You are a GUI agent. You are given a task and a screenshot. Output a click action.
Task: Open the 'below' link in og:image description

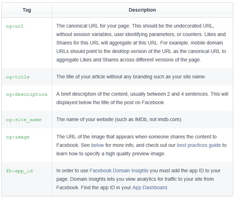[97, 145]
